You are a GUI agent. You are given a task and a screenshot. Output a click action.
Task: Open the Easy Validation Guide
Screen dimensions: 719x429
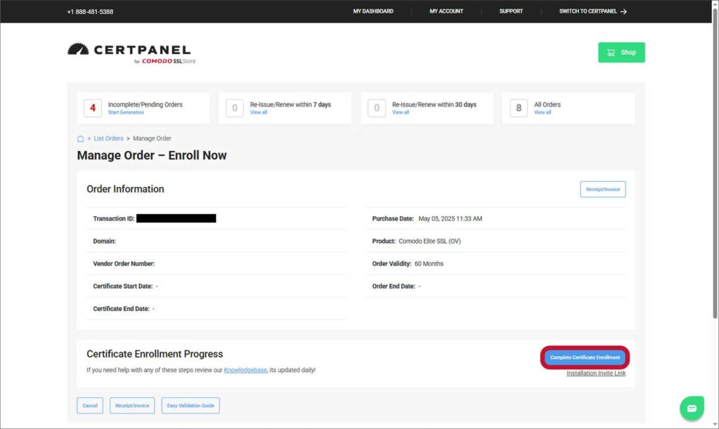coord(190,406)
